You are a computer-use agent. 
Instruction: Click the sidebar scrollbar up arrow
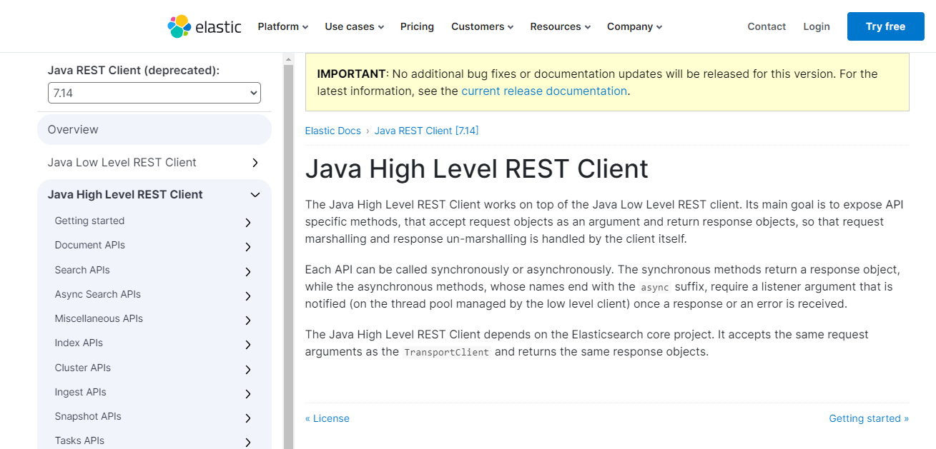point(289,59)
